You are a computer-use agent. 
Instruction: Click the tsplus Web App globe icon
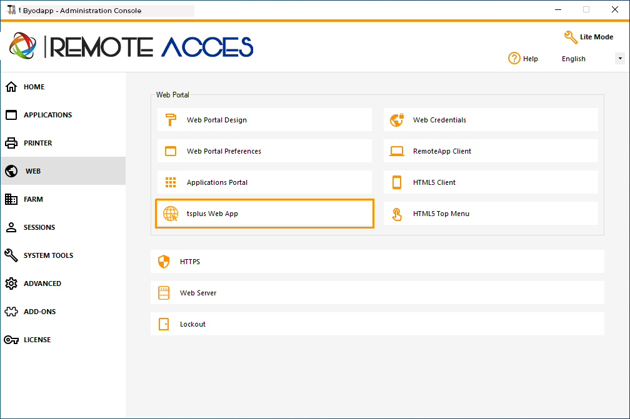coord(171,214)
